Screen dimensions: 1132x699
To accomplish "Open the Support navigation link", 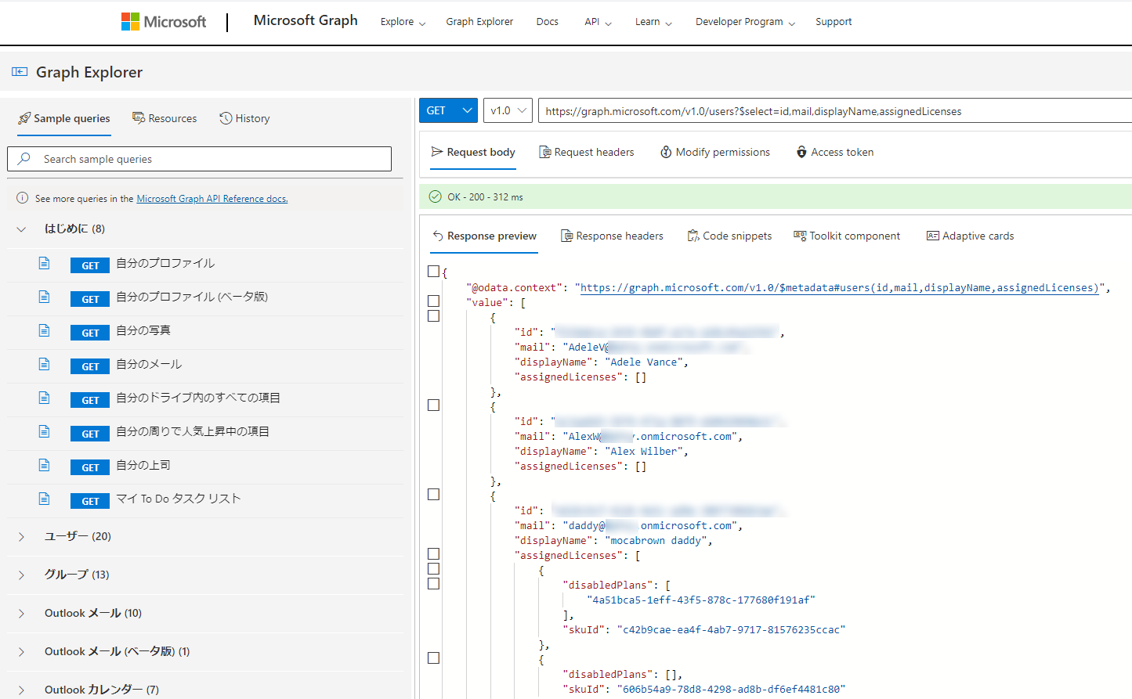I will 834,22.
